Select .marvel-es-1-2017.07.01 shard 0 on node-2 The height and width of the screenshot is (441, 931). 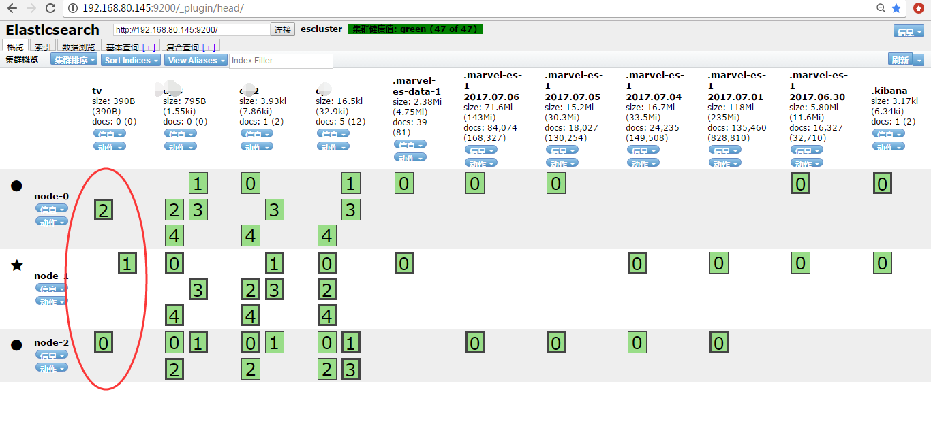click(719, 342)
